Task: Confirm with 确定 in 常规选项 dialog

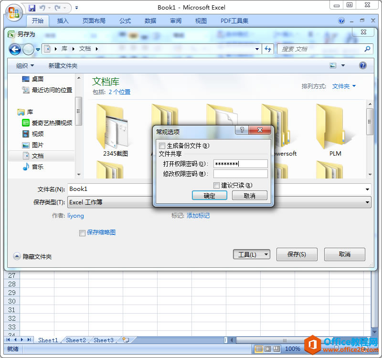Action: pos(210,195)
